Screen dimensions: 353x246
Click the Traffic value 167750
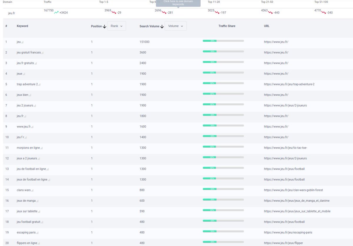point(49,11)
